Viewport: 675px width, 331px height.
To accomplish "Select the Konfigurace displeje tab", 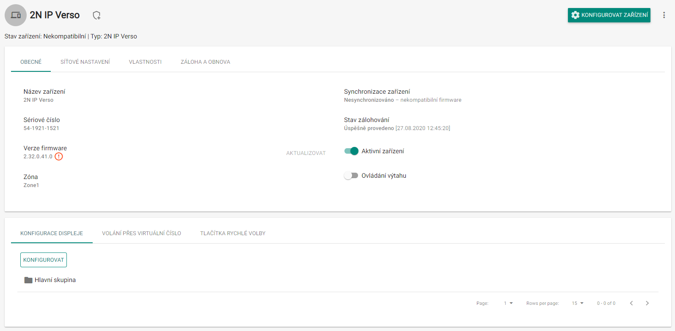I will [52, 233].
